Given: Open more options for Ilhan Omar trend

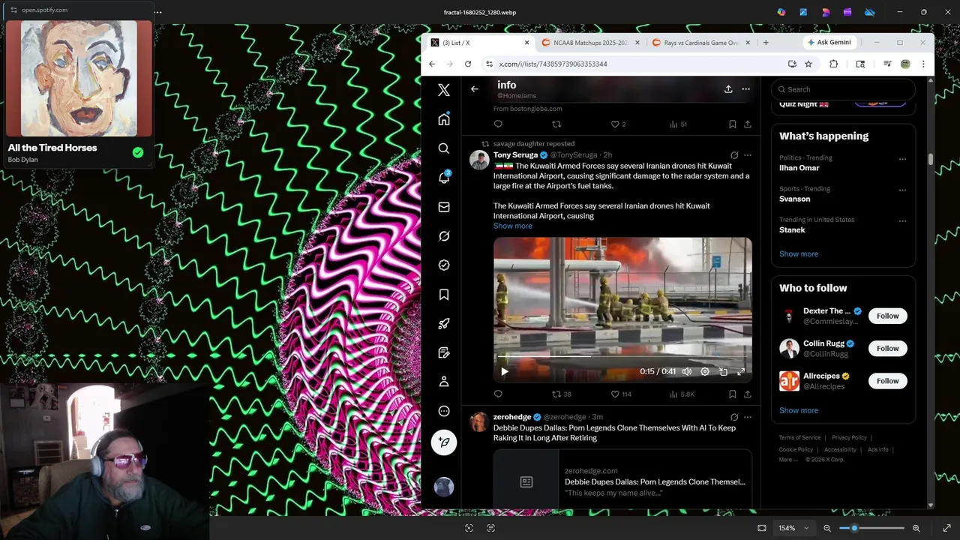Looking at the screenshot, I should [x=902, y=159].
